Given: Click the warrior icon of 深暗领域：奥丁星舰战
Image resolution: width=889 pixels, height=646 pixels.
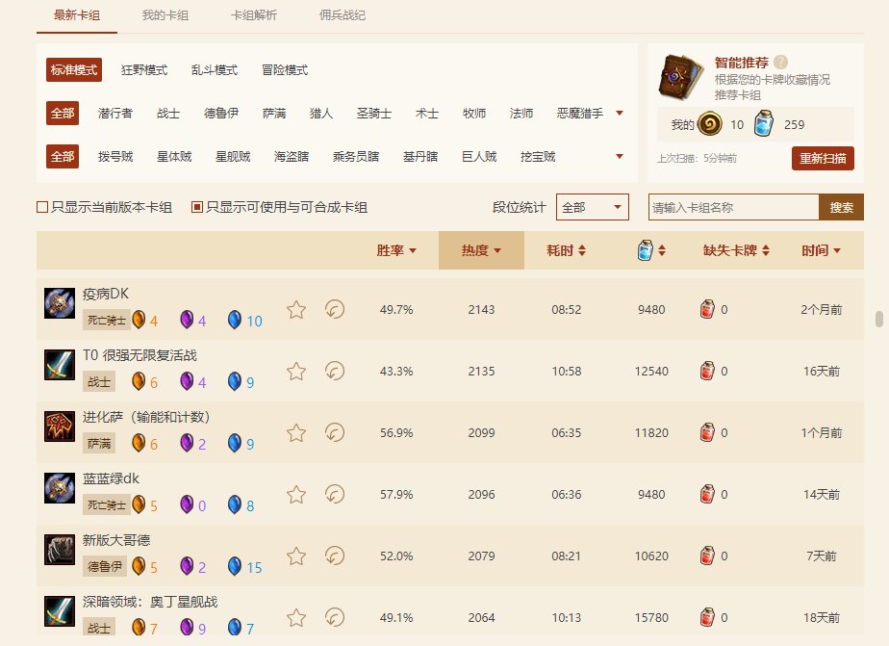Looking at the screenshot, I should 60,611.
